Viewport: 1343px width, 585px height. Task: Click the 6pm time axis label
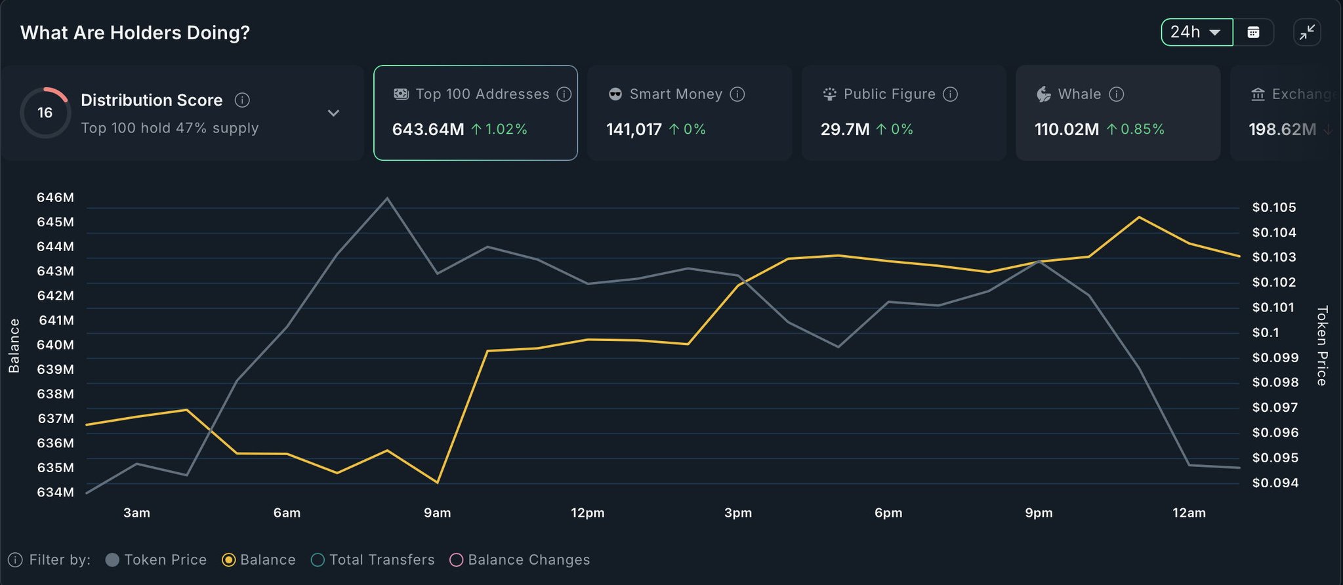888,513
